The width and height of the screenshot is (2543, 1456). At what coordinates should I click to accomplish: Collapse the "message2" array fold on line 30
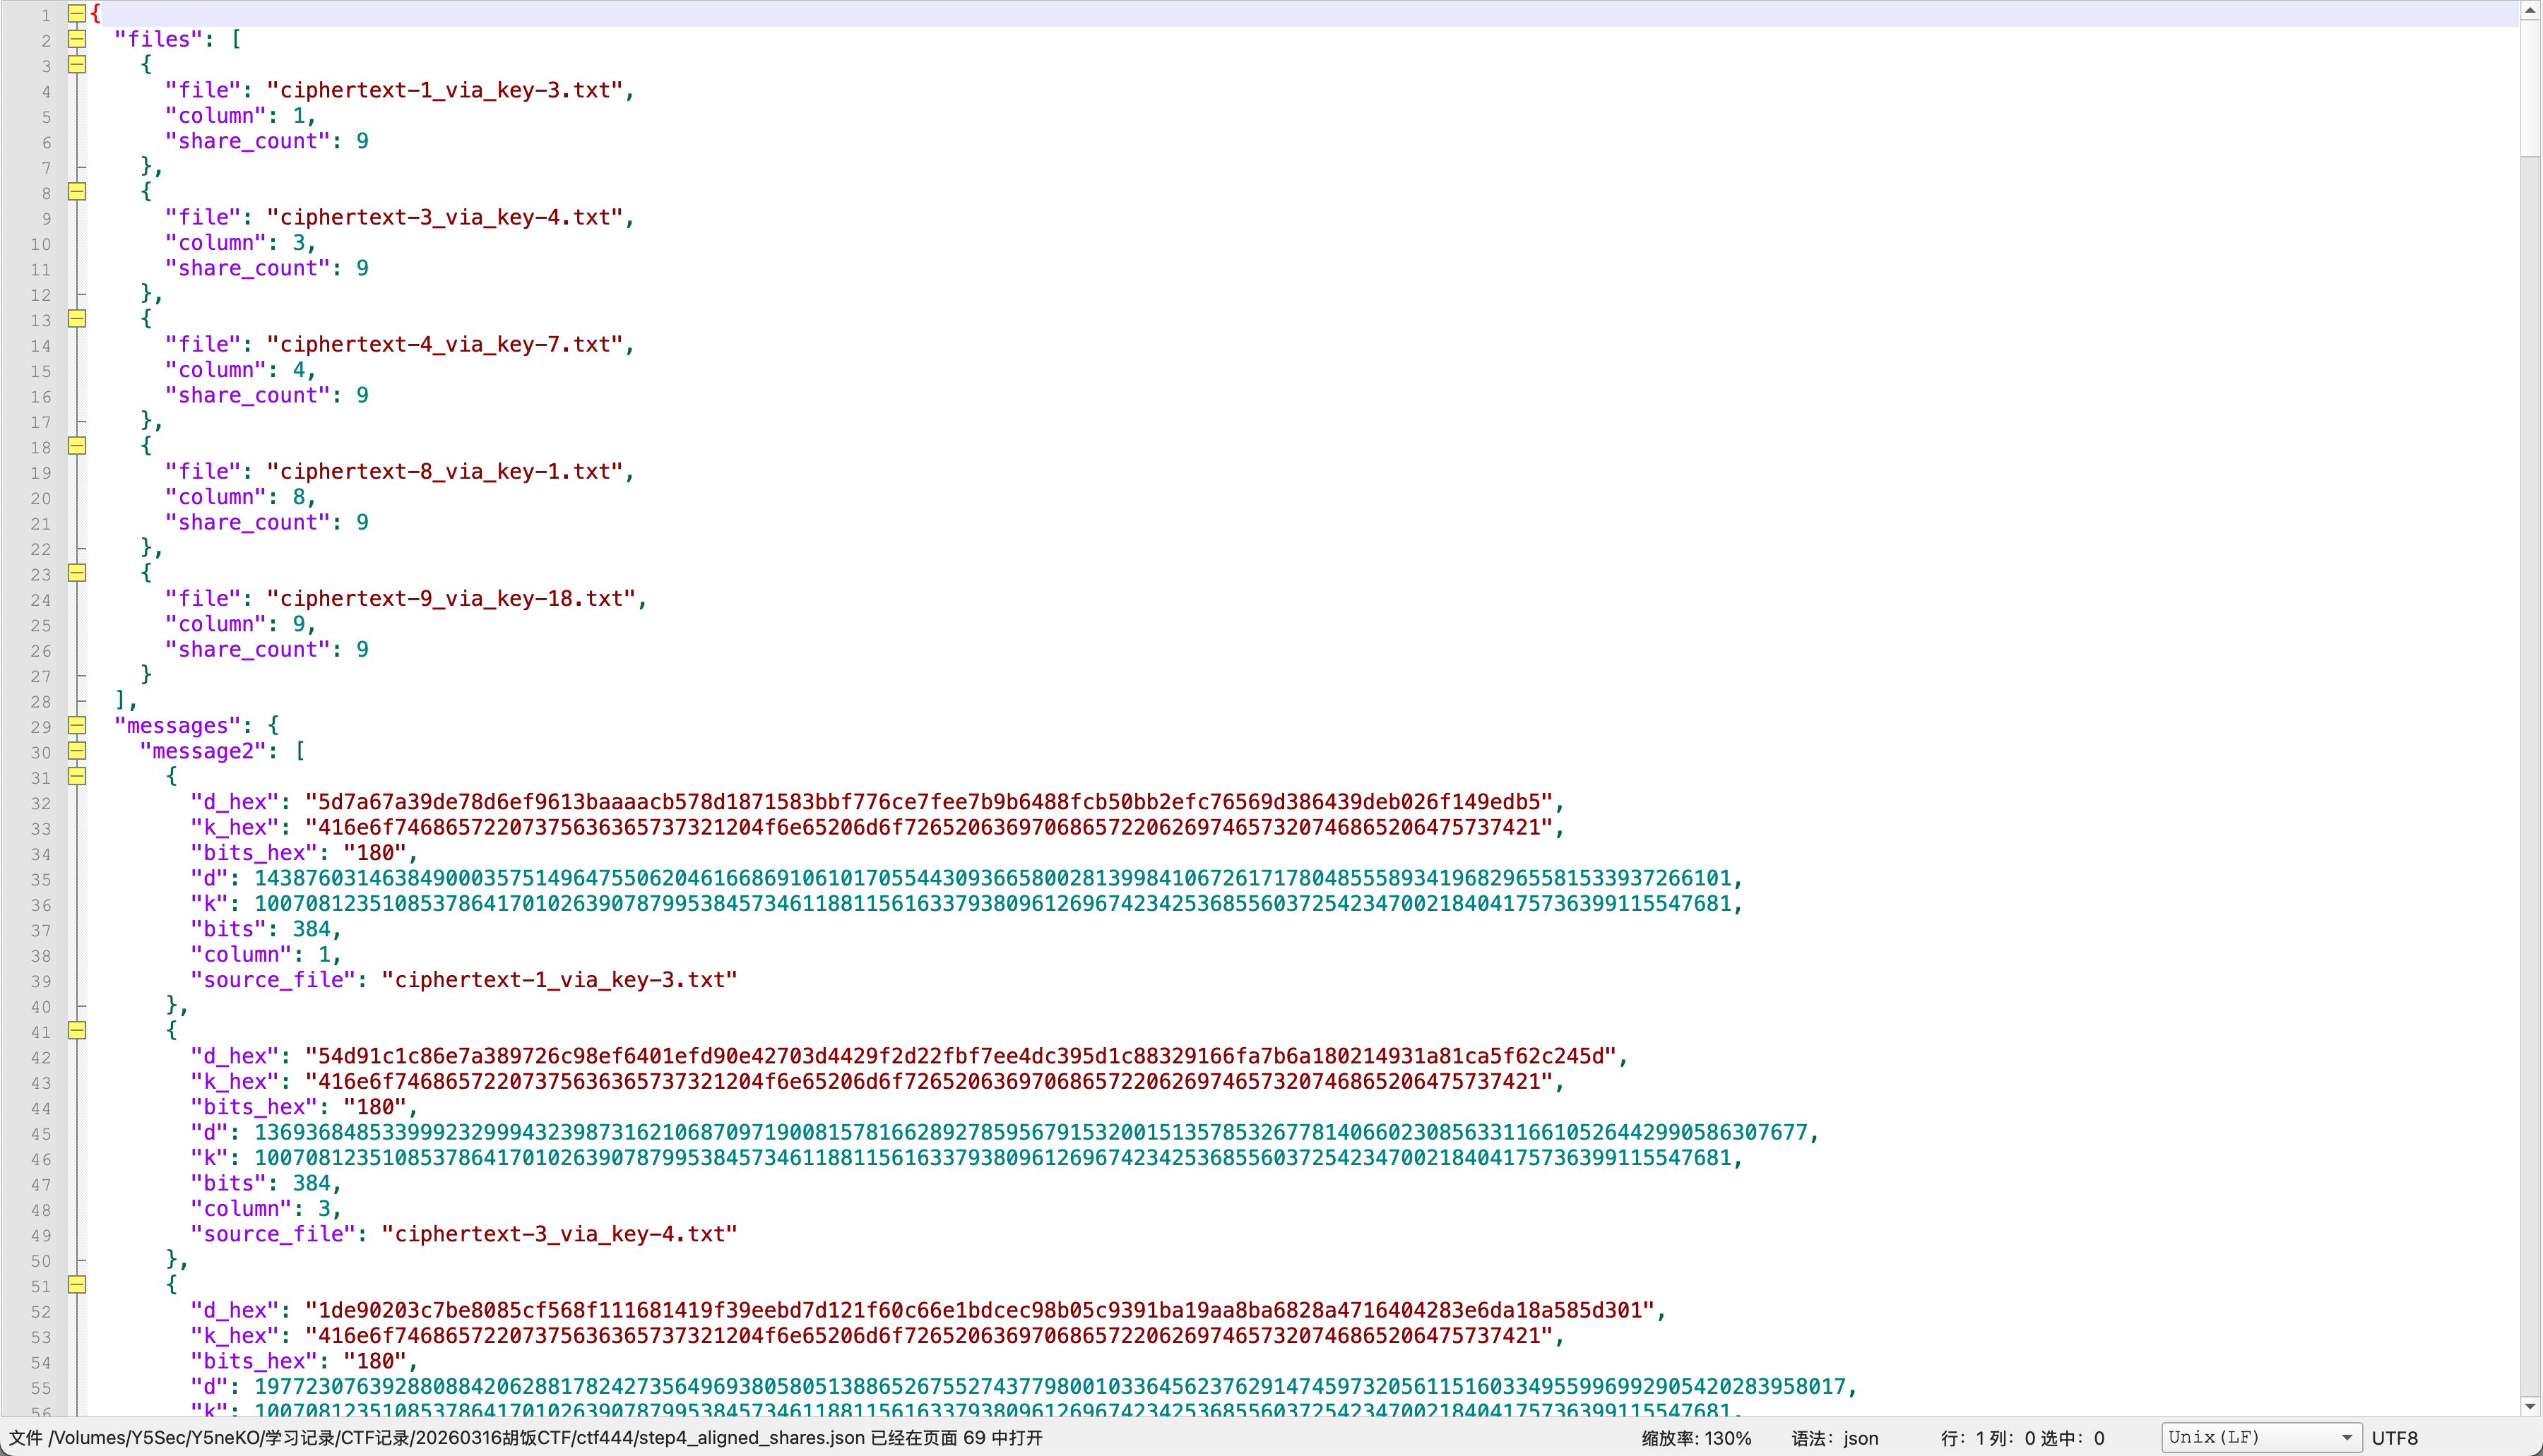77,751
